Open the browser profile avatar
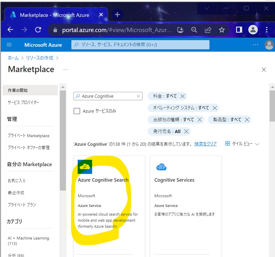The height and width of the screenshot is (257, 275). tap(253, 30)
